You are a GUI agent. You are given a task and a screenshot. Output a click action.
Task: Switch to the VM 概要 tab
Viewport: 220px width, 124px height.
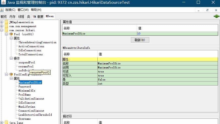(38, 17)
